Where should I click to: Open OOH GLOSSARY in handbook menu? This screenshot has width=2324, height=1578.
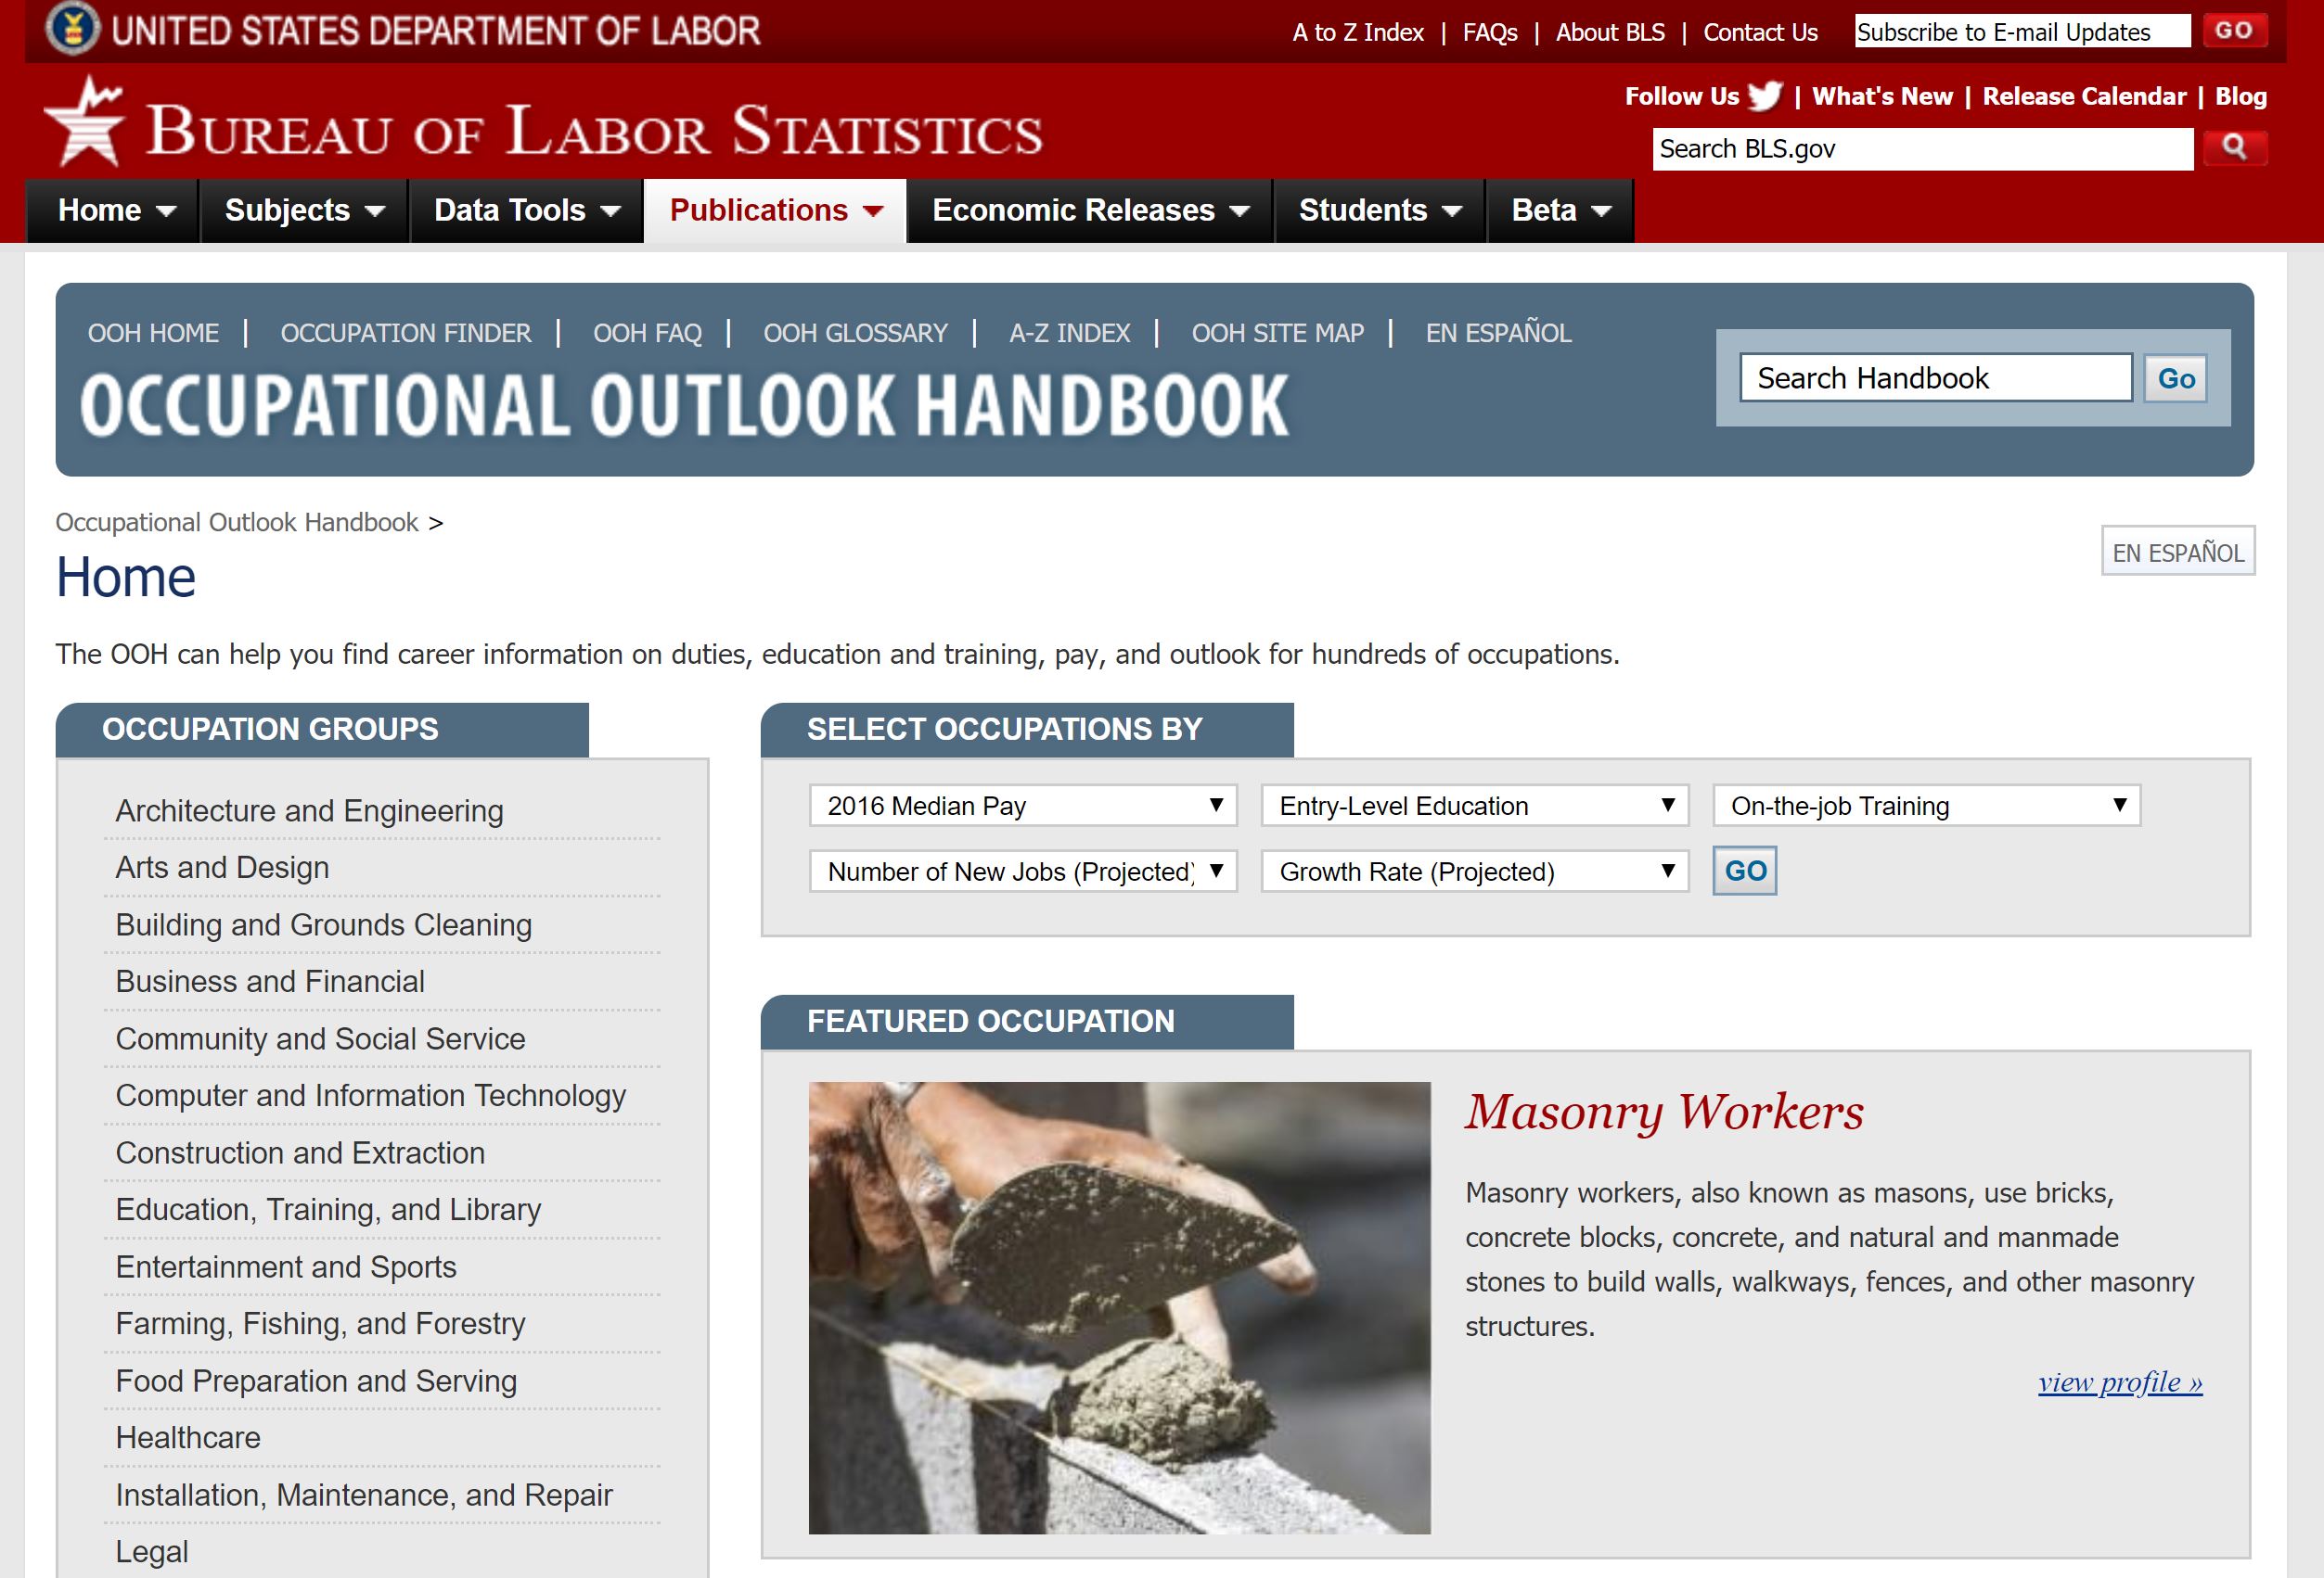tap(856, 333)
